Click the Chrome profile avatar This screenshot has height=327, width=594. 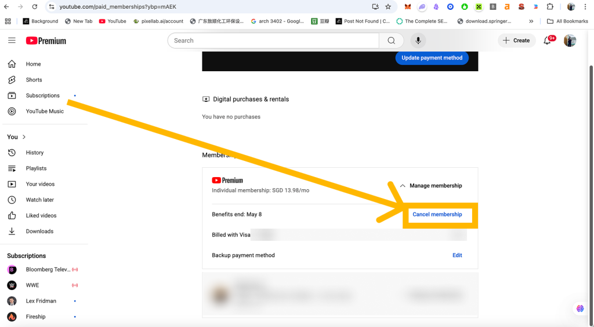point(571,7)
